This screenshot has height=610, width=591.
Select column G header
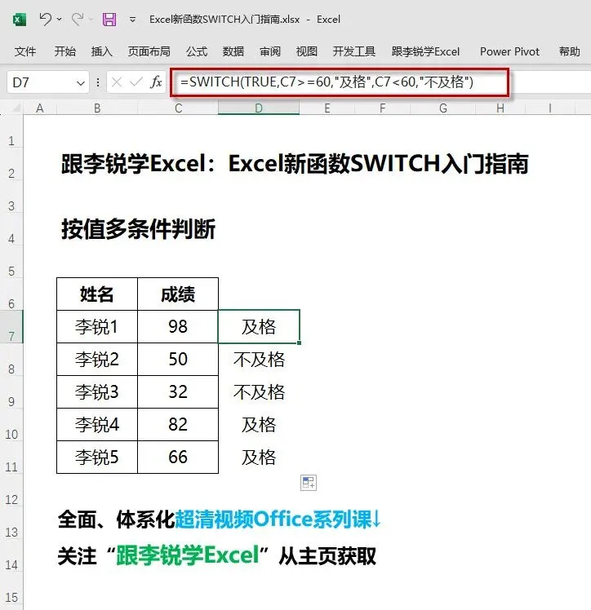(x=443, y=108)
